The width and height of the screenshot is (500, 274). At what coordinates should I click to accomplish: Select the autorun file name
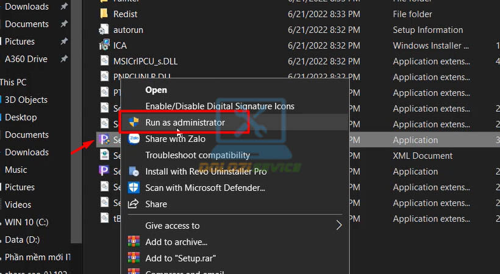[x=128, y=30]
